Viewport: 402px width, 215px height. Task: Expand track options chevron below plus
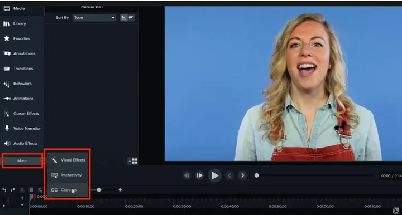coord(22,204)
